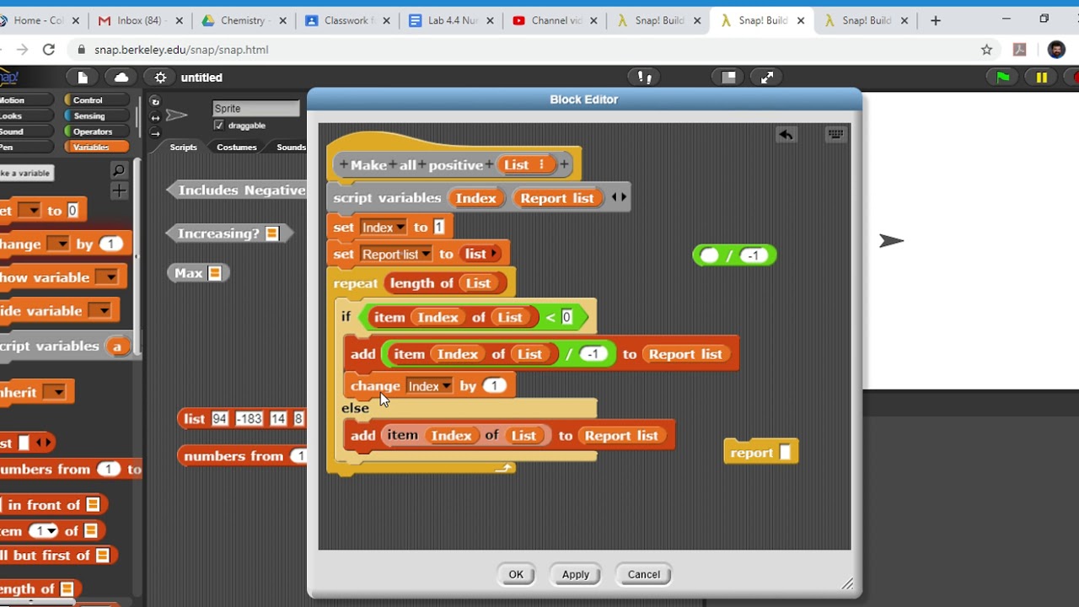Click the sprite arrow thumbnail in corral header
The height and width of the screenshot is (607, 1079).
point(177,115)
